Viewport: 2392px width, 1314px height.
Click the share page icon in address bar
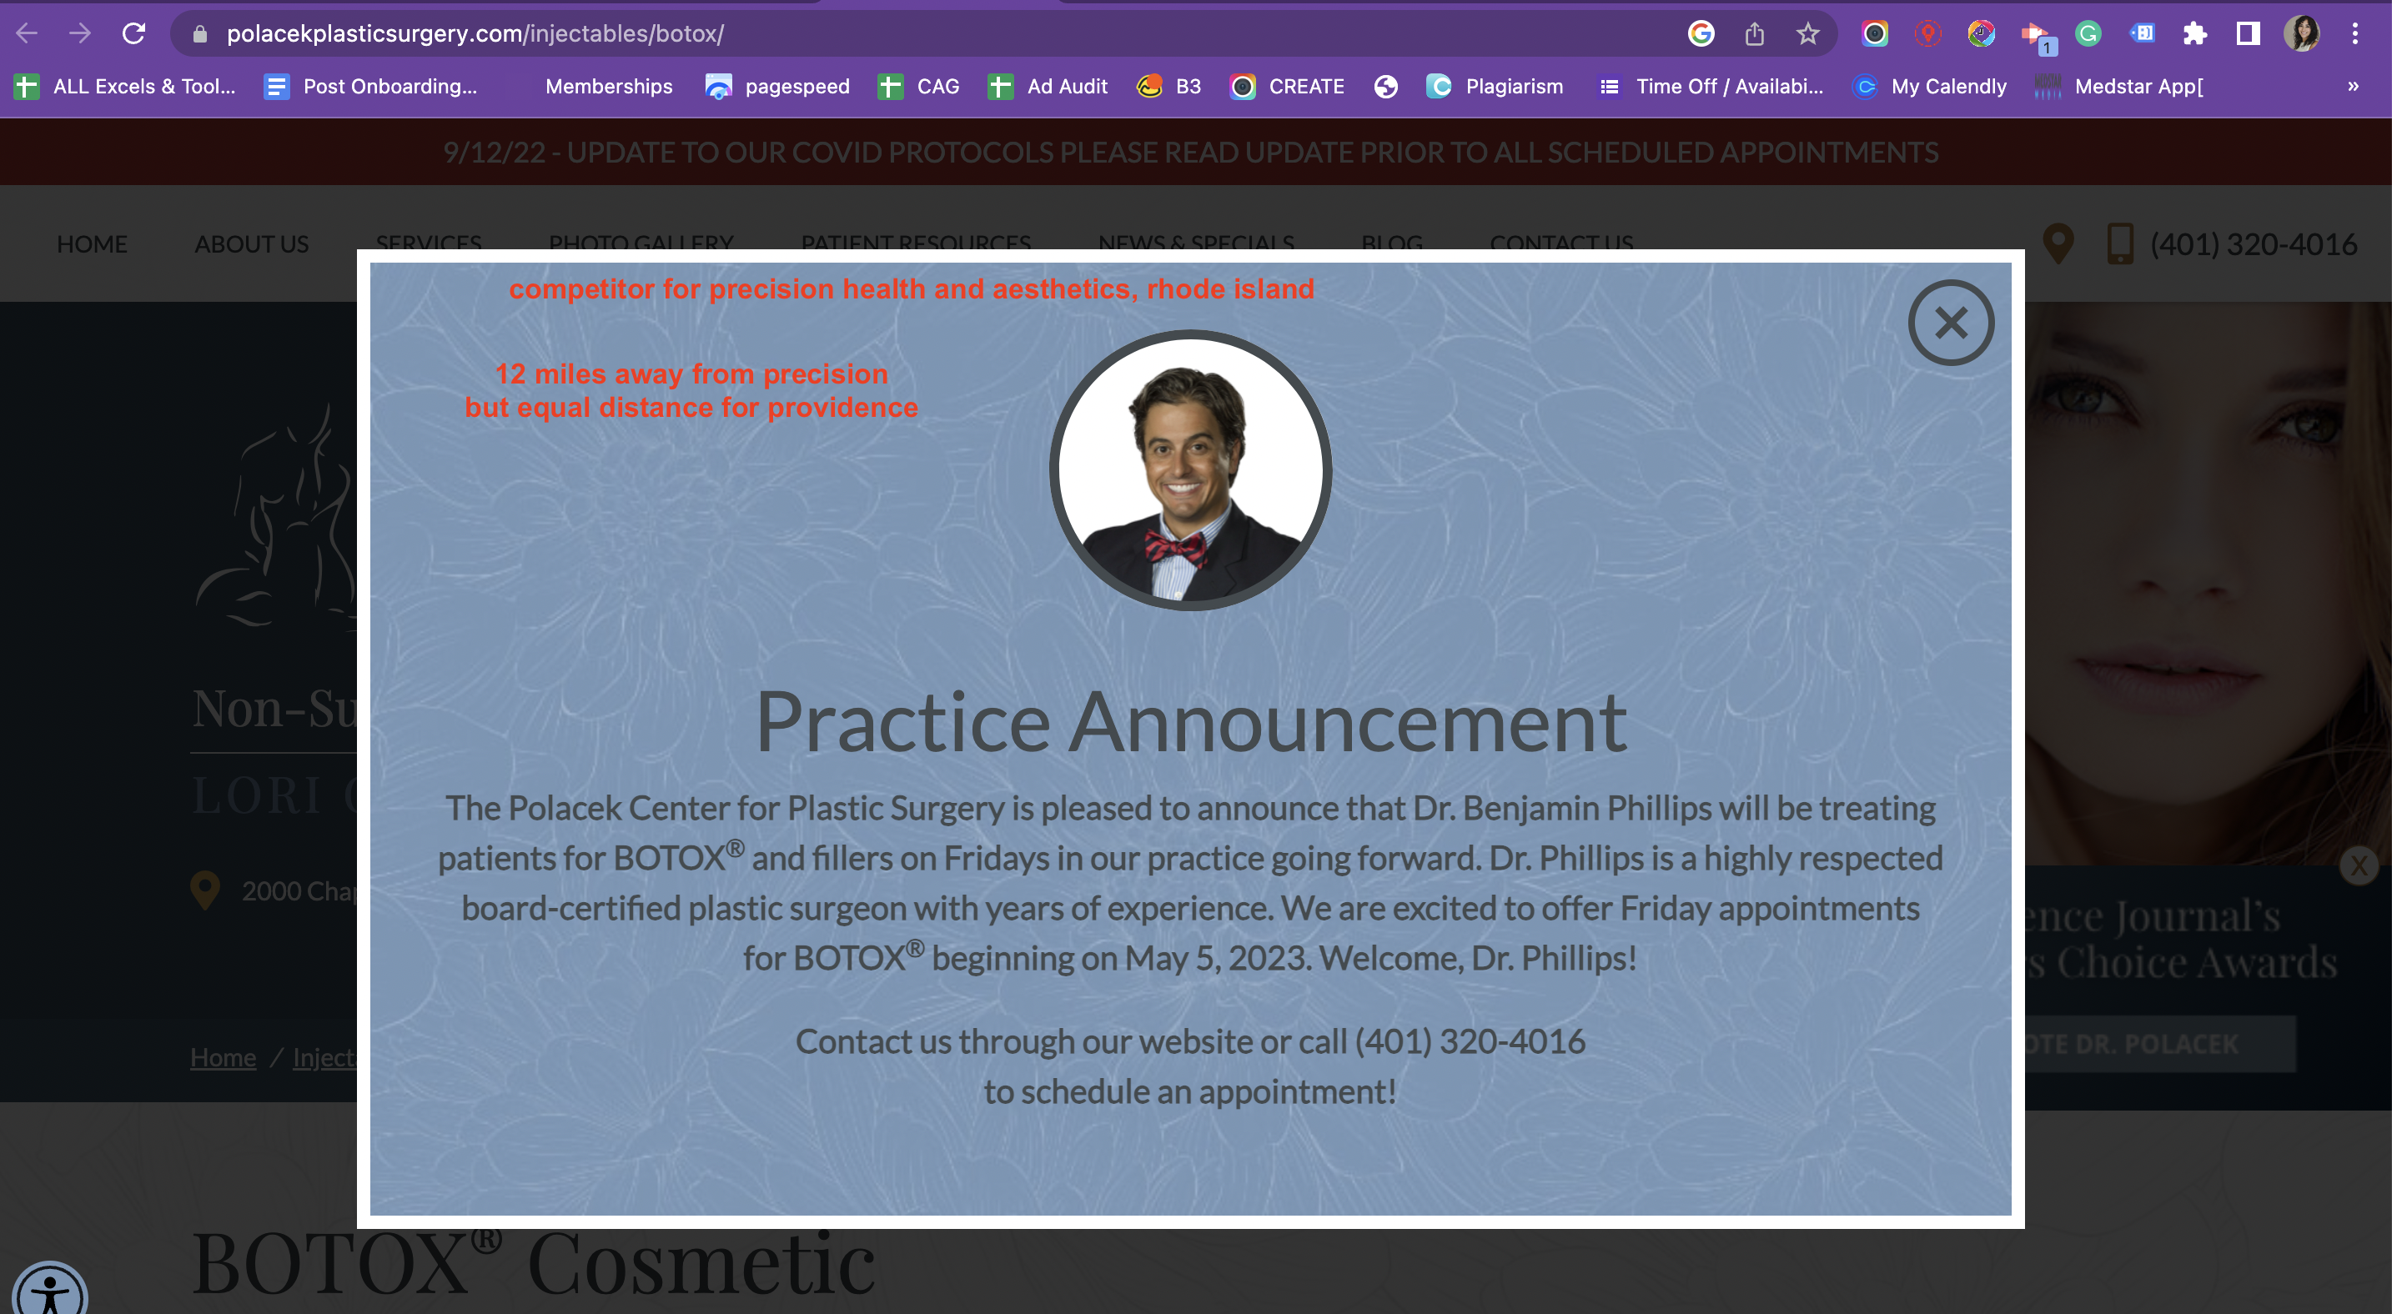[x=1754, y=34]
